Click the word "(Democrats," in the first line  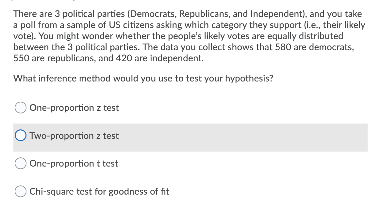pos(152,14)
